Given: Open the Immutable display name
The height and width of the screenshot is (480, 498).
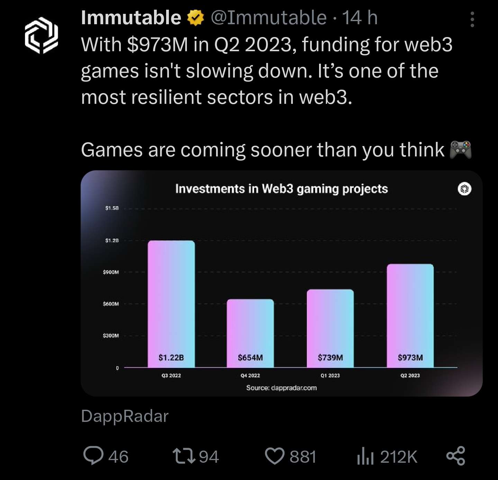Looking at the screenshot, I should (x=131, y=18).
